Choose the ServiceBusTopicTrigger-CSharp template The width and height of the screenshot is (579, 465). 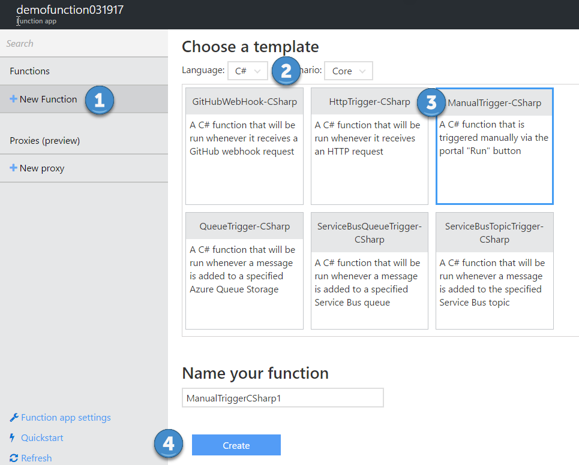coord(494,271)
